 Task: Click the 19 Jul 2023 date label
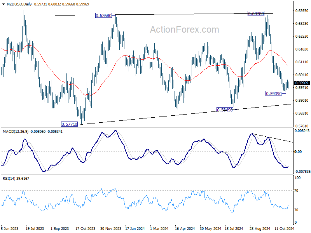tap(35, 228)
